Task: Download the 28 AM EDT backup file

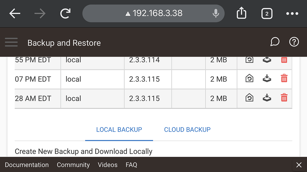Action: coord(267,98)
